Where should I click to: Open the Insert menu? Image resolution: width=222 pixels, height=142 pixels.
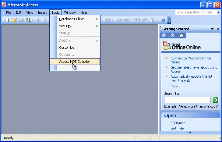click(x=42, y=12)
